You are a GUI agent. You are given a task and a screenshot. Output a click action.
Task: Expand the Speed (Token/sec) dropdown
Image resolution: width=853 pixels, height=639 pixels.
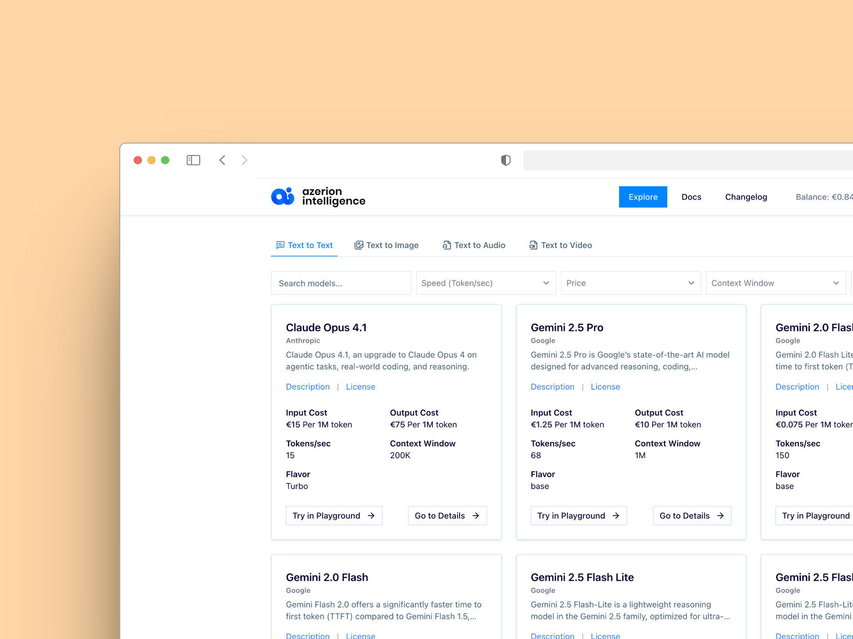486,283
